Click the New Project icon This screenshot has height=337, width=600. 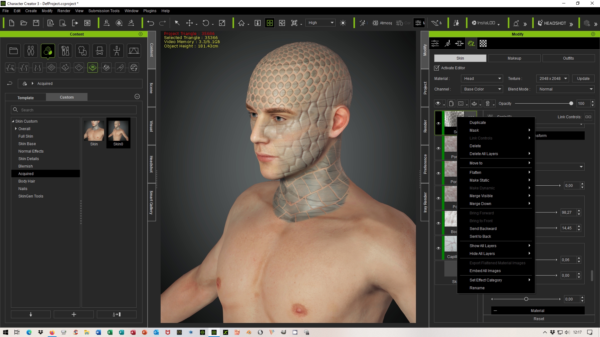(12, 23)
